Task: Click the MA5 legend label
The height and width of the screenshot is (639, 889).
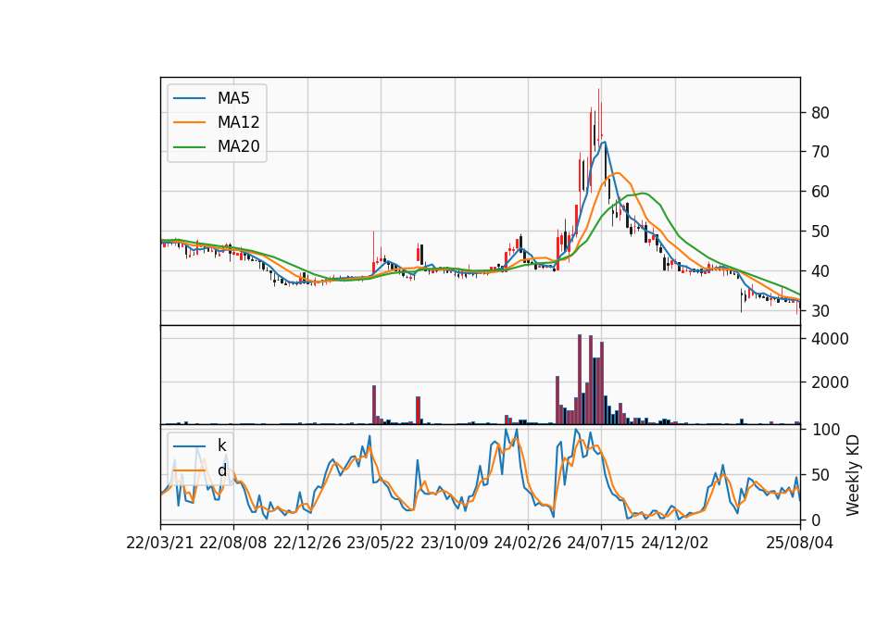Action: (x=233, y=98)
